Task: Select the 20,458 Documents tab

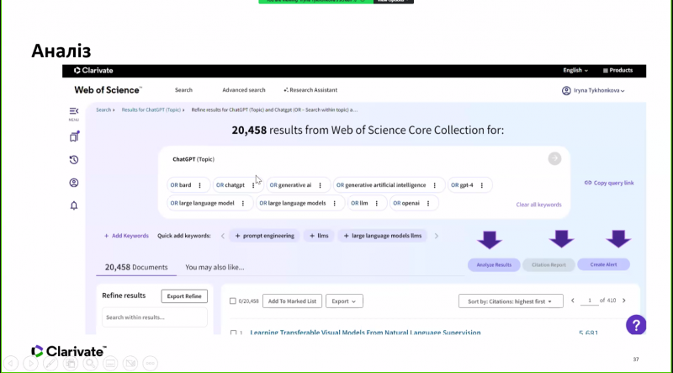Action: pyautogui.click(x=136, y=267)
